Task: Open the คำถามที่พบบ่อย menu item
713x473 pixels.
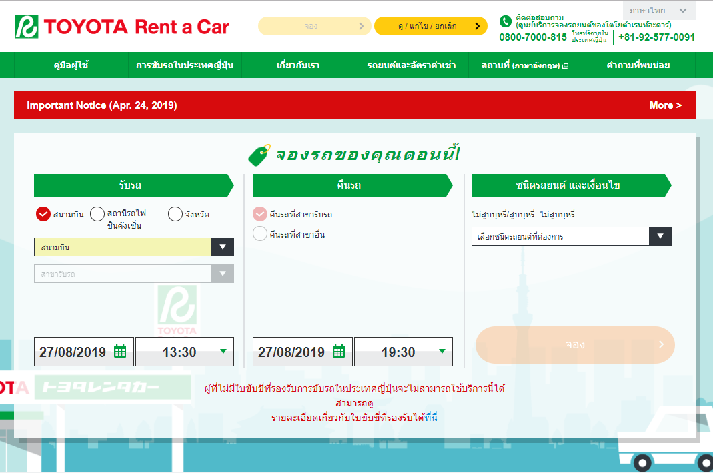Action: coord(638,65)
